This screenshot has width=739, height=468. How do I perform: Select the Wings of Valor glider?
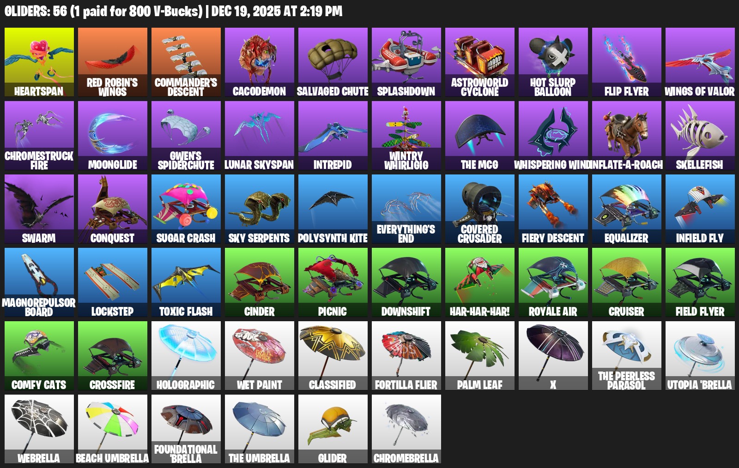point(700,62)
